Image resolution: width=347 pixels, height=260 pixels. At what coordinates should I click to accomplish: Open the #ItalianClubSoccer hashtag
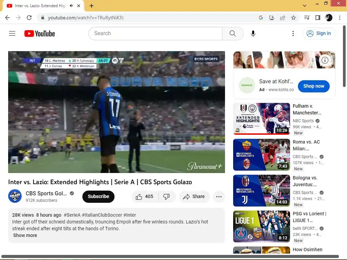point(102,215)
